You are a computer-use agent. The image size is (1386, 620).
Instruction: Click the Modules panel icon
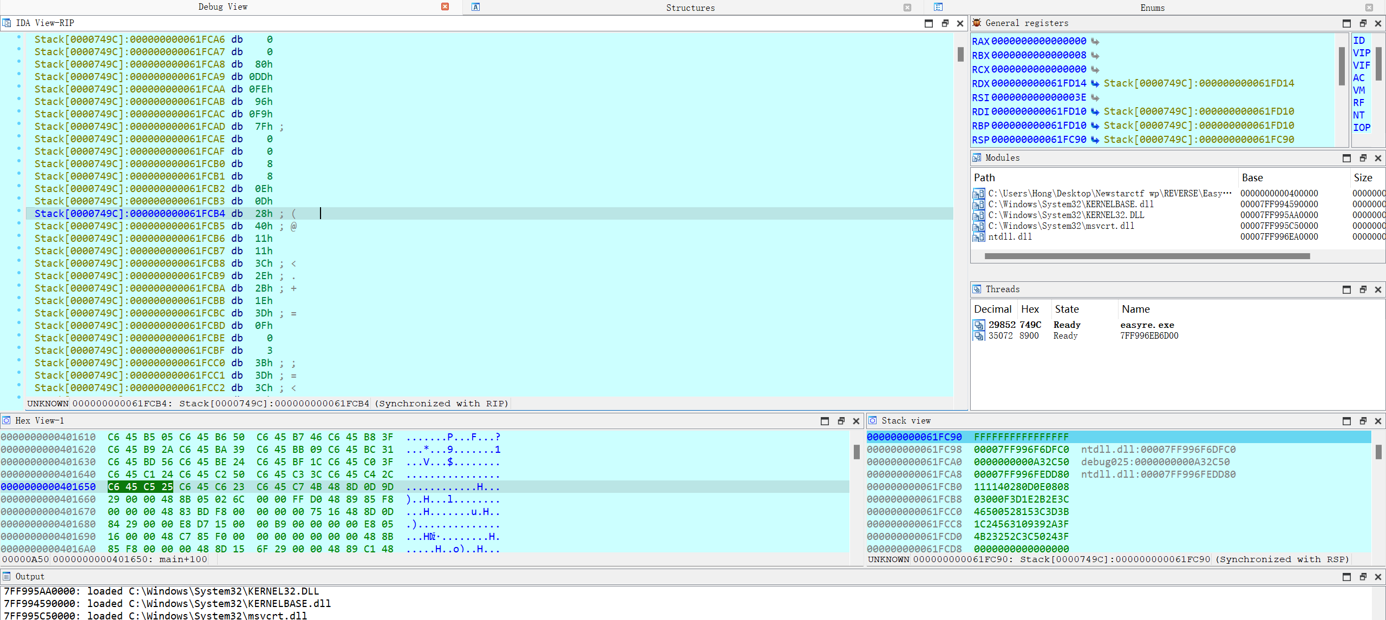click(x=977, y=157)
